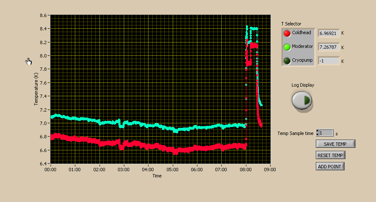Decrease Temp Sample time with down arrow
The height and width of the screenshot is (202, 376).
point(317,135)
